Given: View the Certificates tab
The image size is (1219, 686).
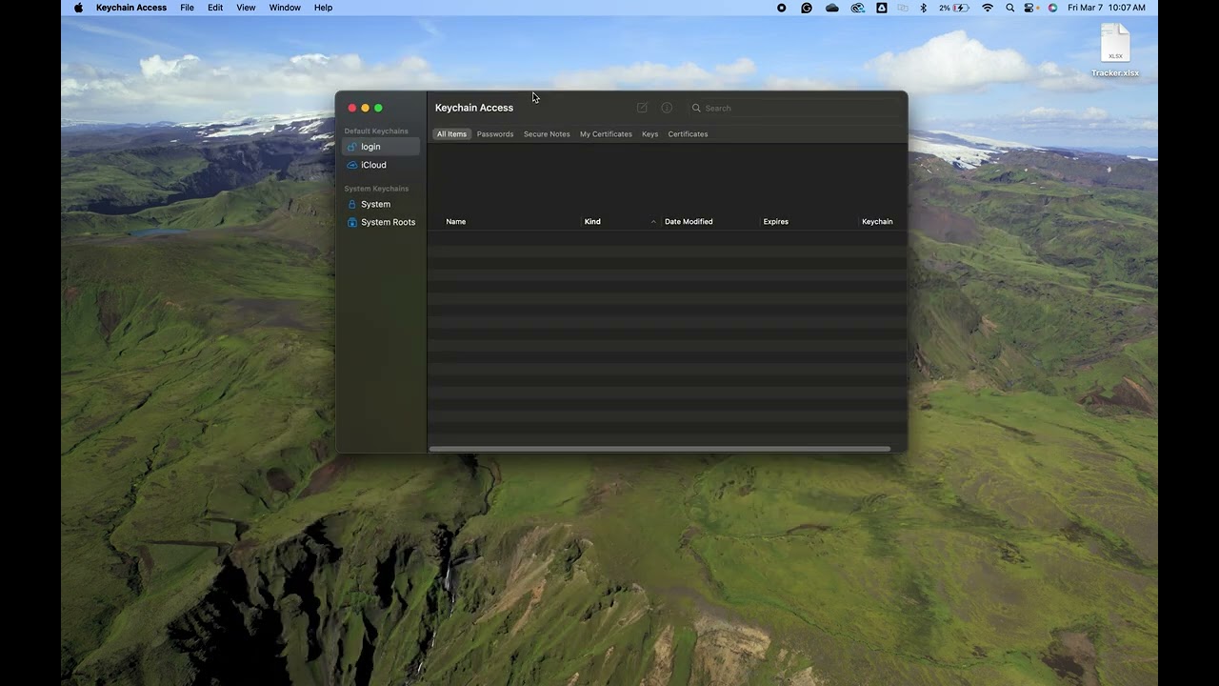Looking at the screenshot, I should click(688, 134).
